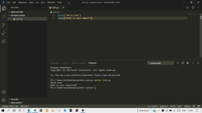Screen dimensions: 202x113
Task: Open the Windows Start button
Action: [x=3, y=110]
